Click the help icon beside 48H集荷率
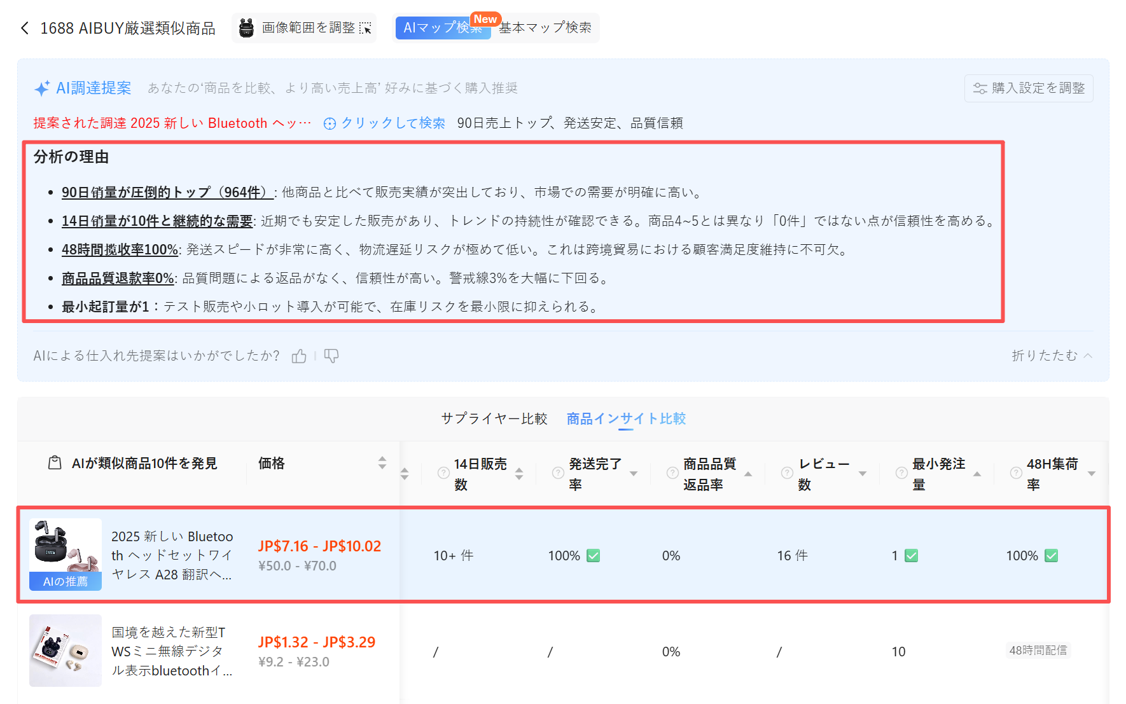Viewport: 1126px width, 704px height. click(1016, 473)
